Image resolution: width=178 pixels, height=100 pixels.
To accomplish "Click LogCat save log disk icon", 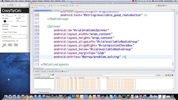I will (166, 75).
